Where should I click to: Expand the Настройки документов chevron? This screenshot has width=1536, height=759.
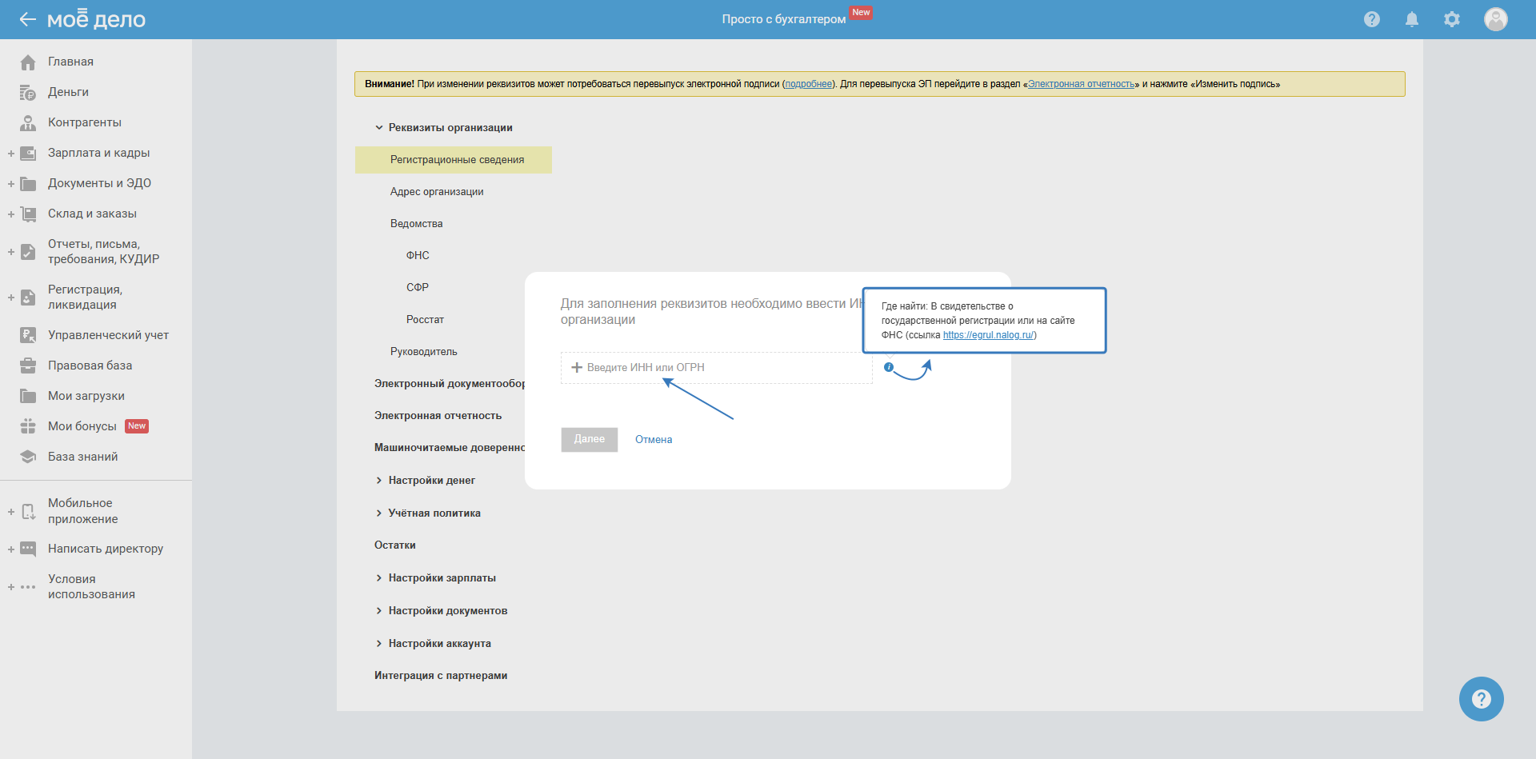click(379, 611)
